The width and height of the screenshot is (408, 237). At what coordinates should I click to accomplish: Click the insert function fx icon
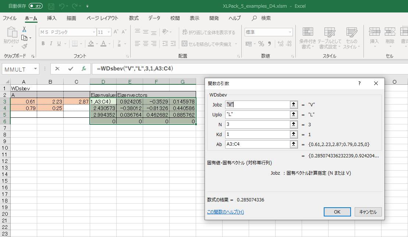click(84, 69)
